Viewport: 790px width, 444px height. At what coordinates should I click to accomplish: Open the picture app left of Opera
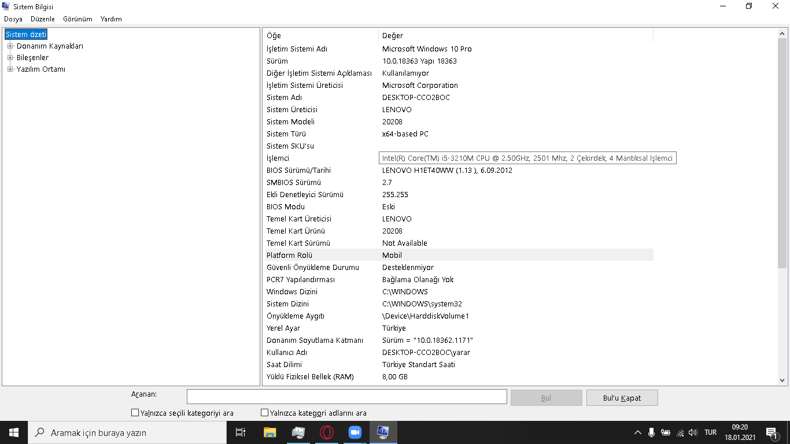tap(298, 432)
